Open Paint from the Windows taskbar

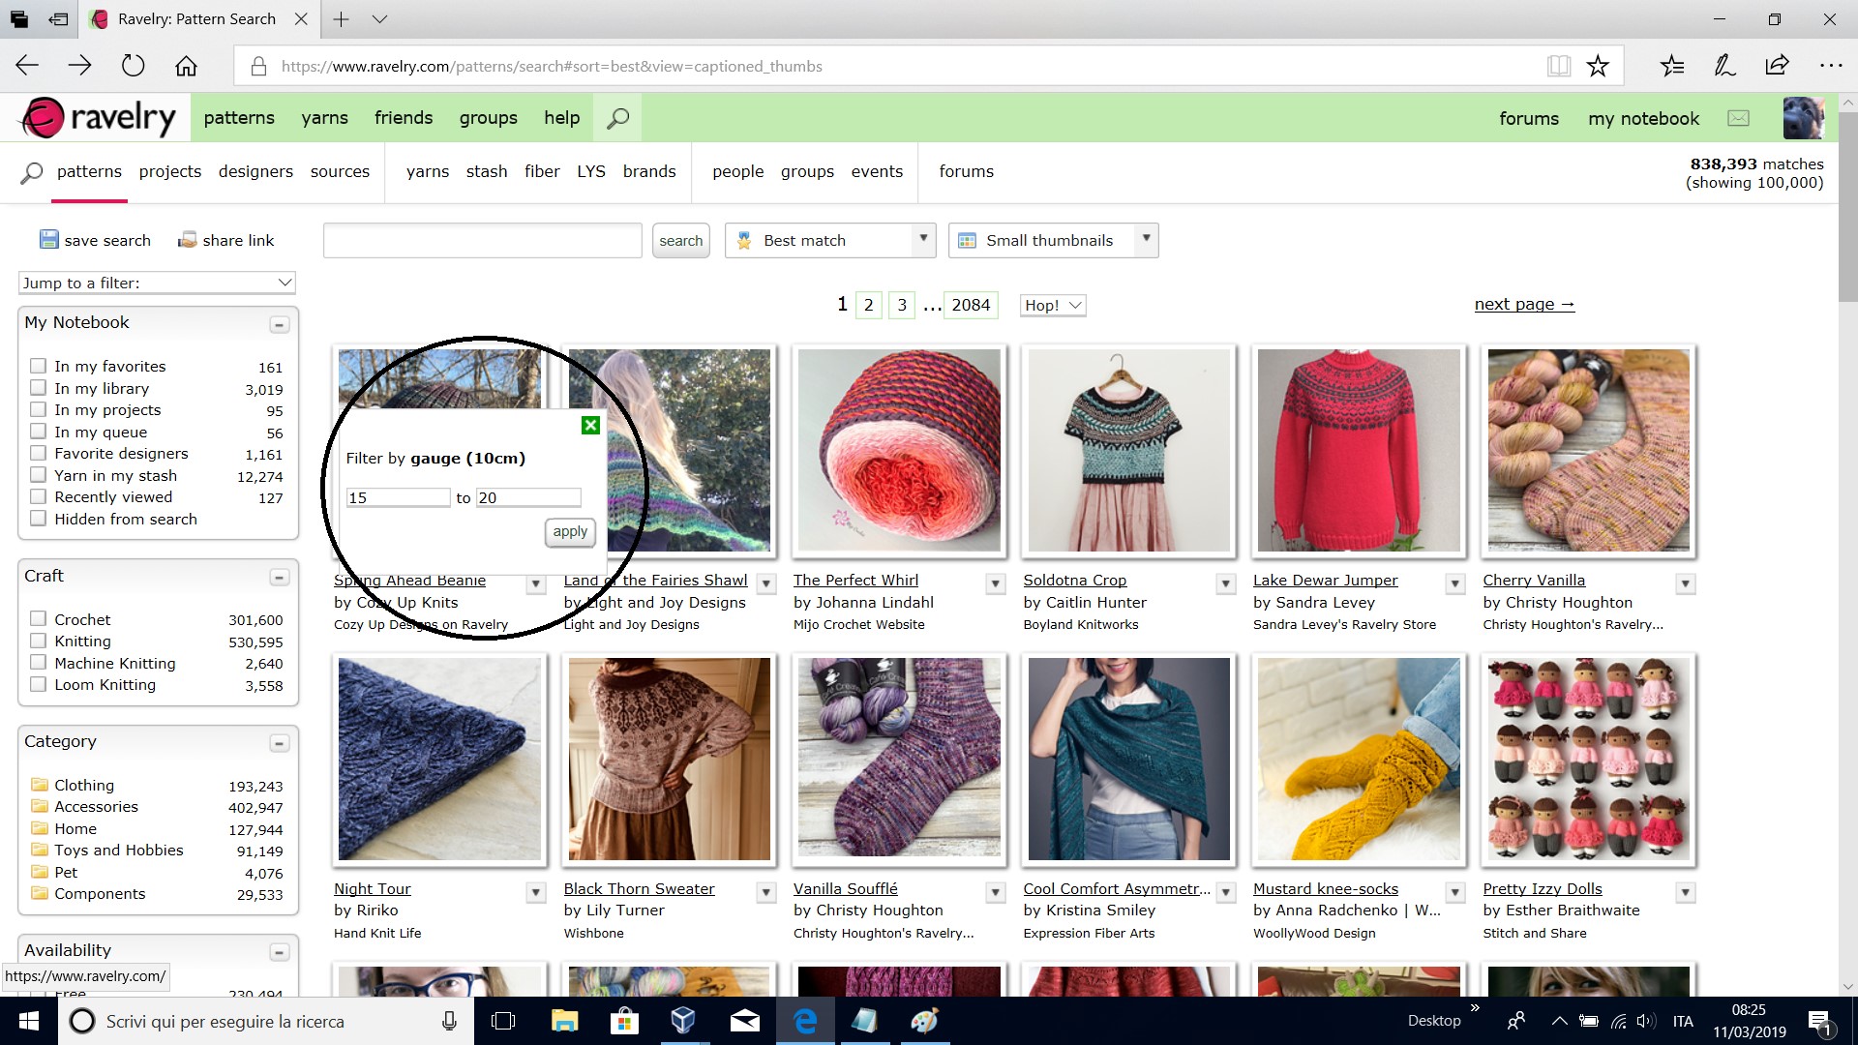click(925, 1021)
